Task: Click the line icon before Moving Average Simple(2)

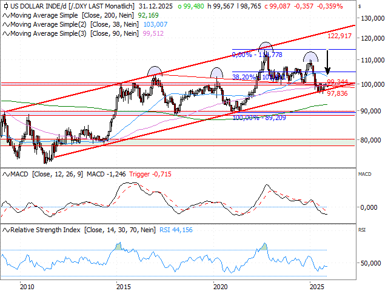Action: 4,23
